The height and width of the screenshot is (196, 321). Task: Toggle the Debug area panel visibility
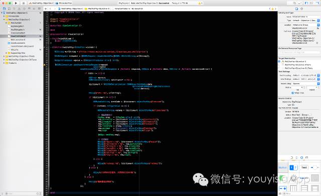pyautogui.click(x=311, y=3)
